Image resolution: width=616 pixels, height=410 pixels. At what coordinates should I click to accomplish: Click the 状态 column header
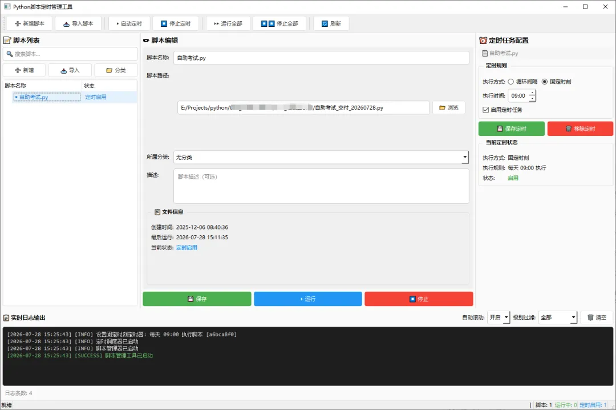pyautogui.click(x=109, y=86)
